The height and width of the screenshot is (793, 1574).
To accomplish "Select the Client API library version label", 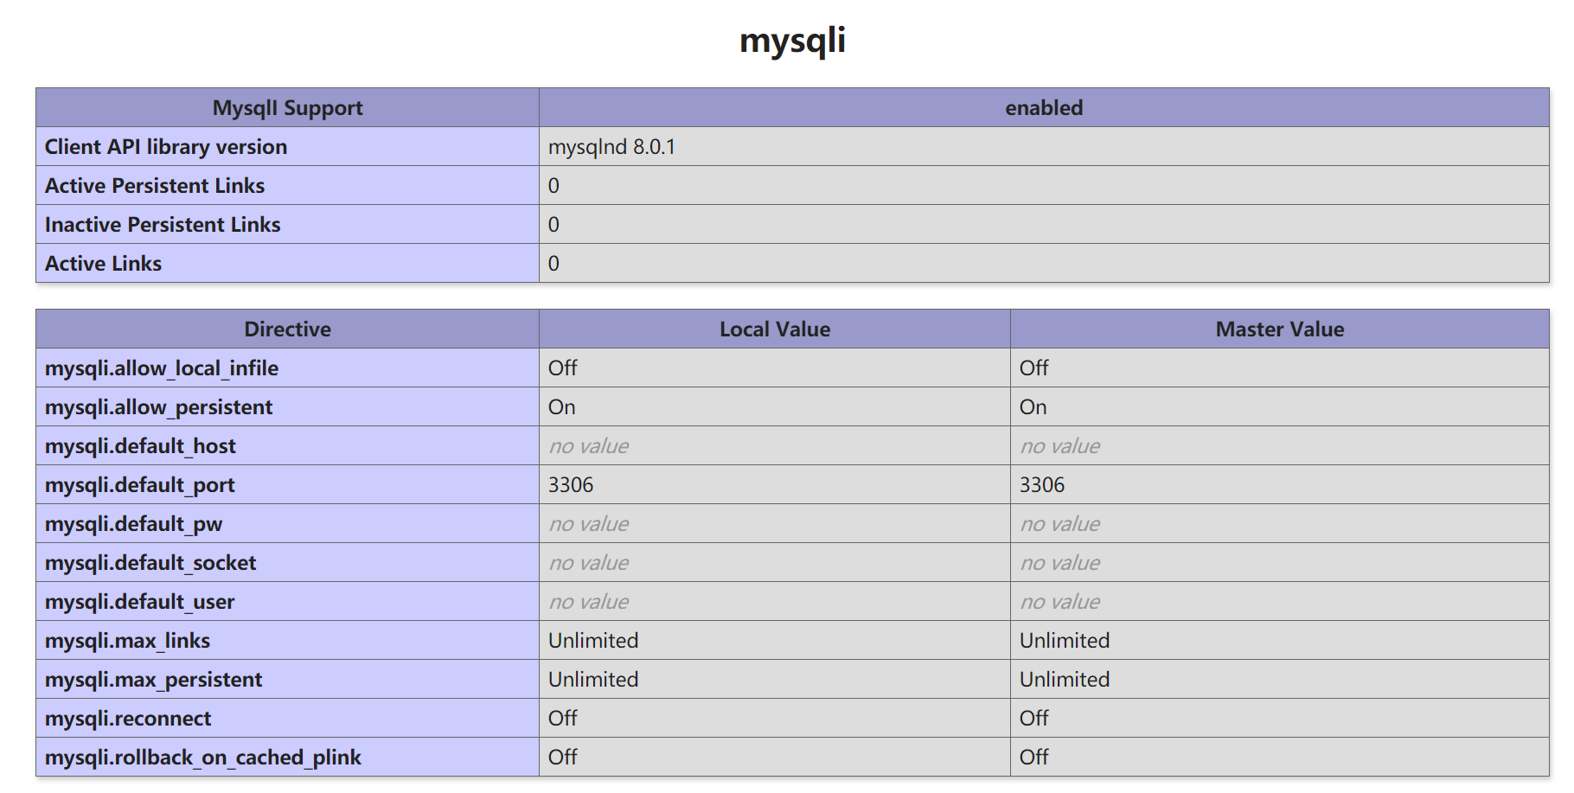I will pos(166,147).
